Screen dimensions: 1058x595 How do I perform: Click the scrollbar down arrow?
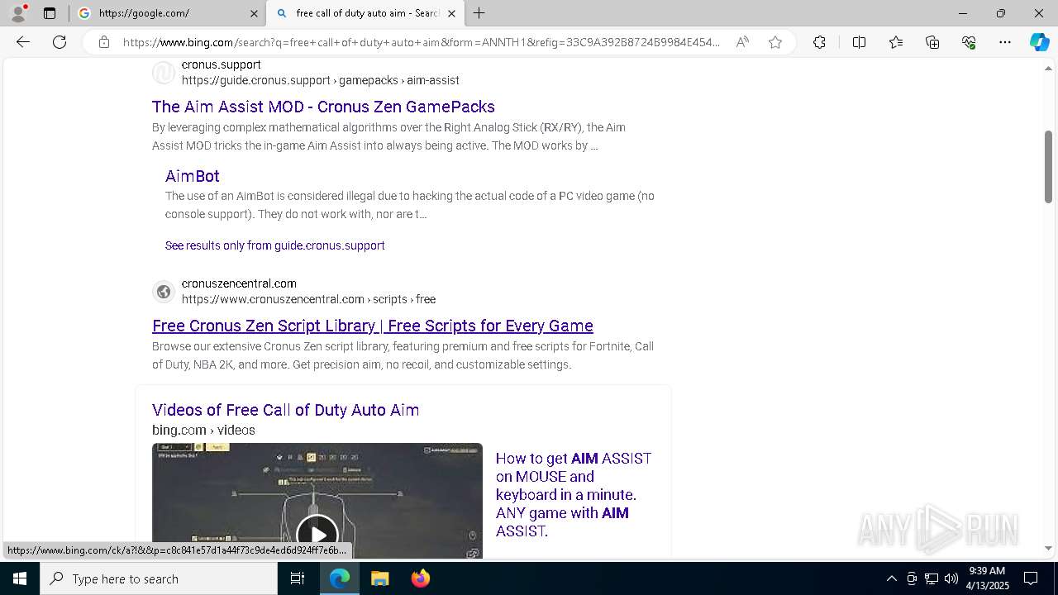(x=1048, y=548)
